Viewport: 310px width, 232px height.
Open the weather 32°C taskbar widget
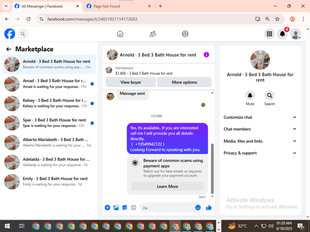click(x=237, y=226)
